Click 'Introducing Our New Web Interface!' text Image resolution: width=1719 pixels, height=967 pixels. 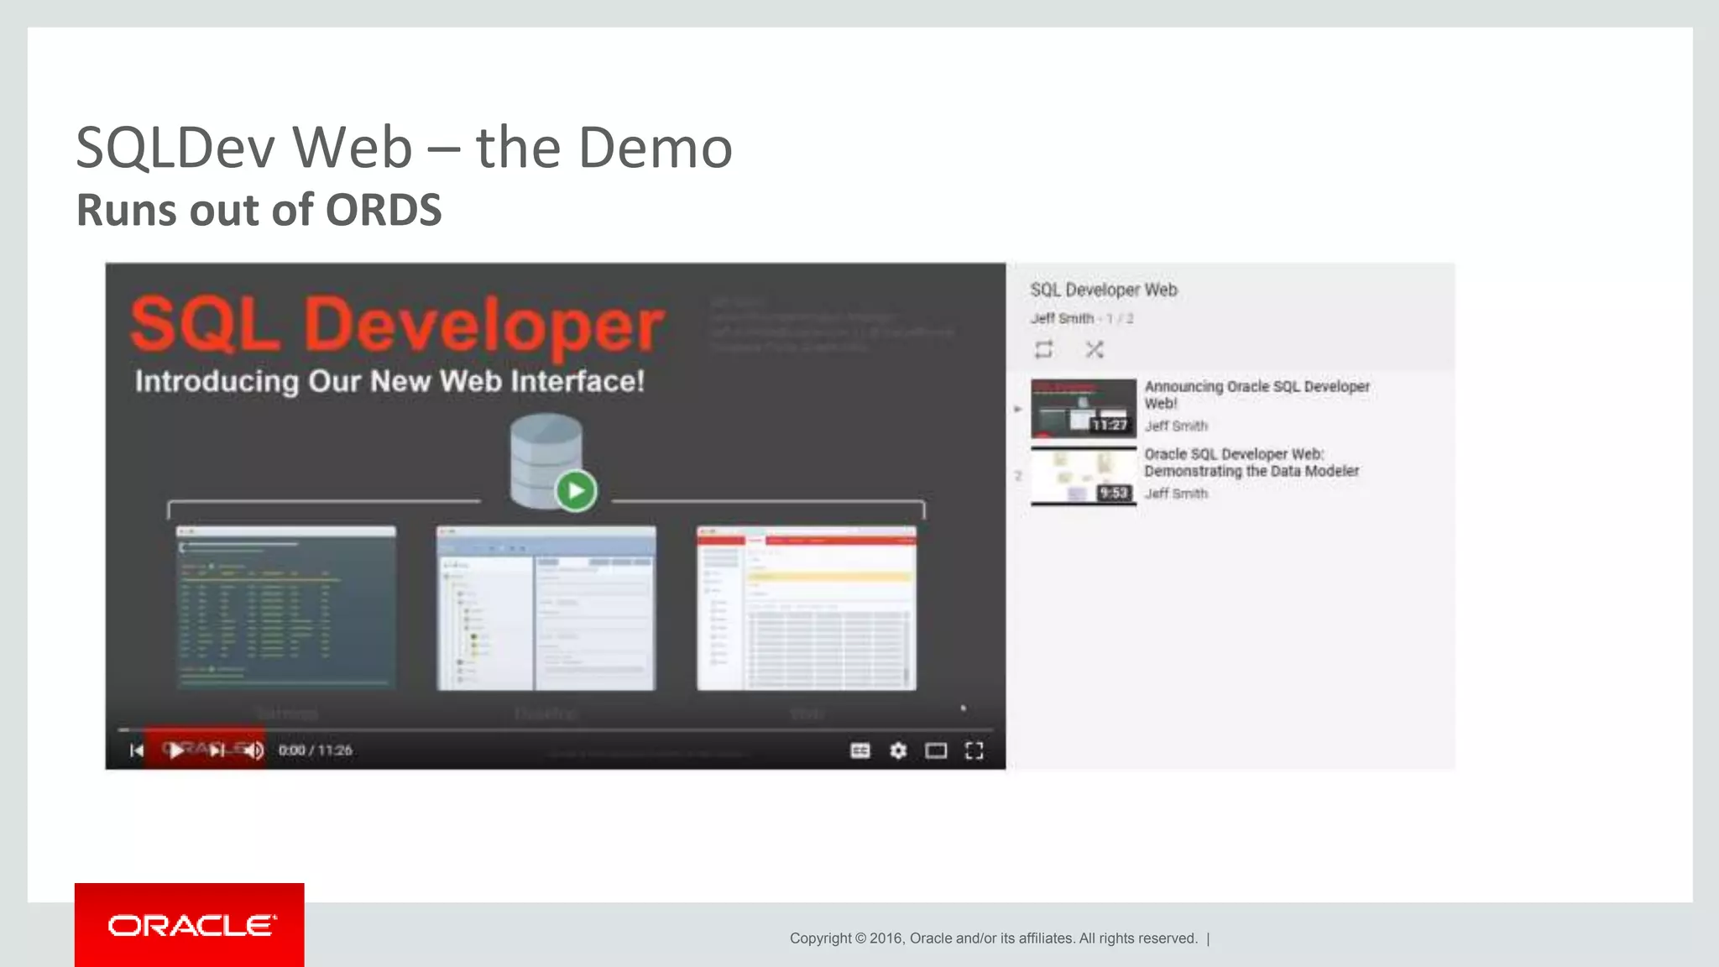[389, 381]
